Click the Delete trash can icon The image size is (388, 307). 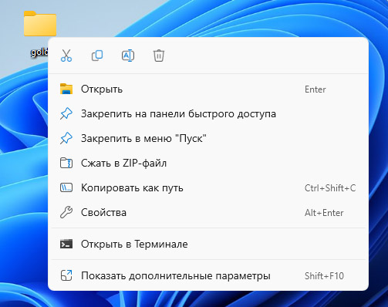pos(159,56)
